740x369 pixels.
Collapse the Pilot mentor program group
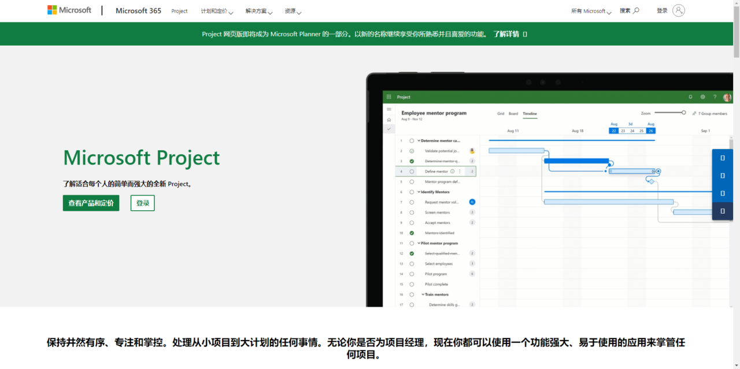tap(419, 243)
